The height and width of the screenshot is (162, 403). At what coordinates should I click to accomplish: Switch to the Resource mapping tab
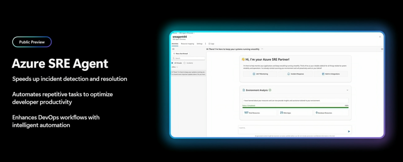tap(187, 44)
